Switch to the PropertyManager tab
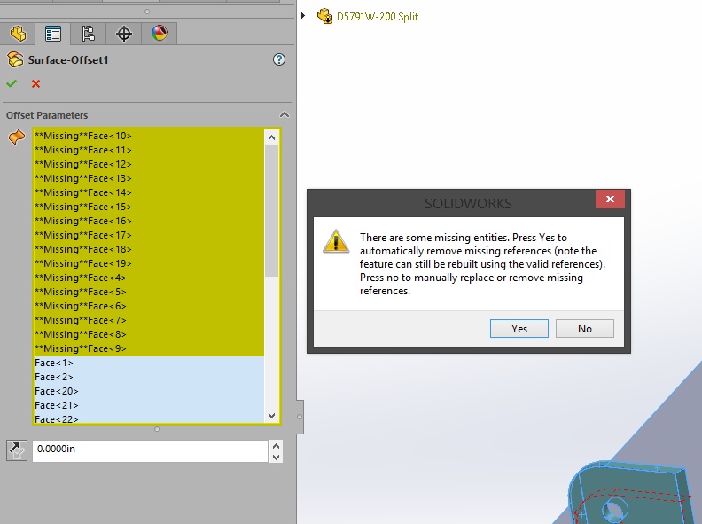Viewport: 702px width, 524px height. [x=53, y=34]
